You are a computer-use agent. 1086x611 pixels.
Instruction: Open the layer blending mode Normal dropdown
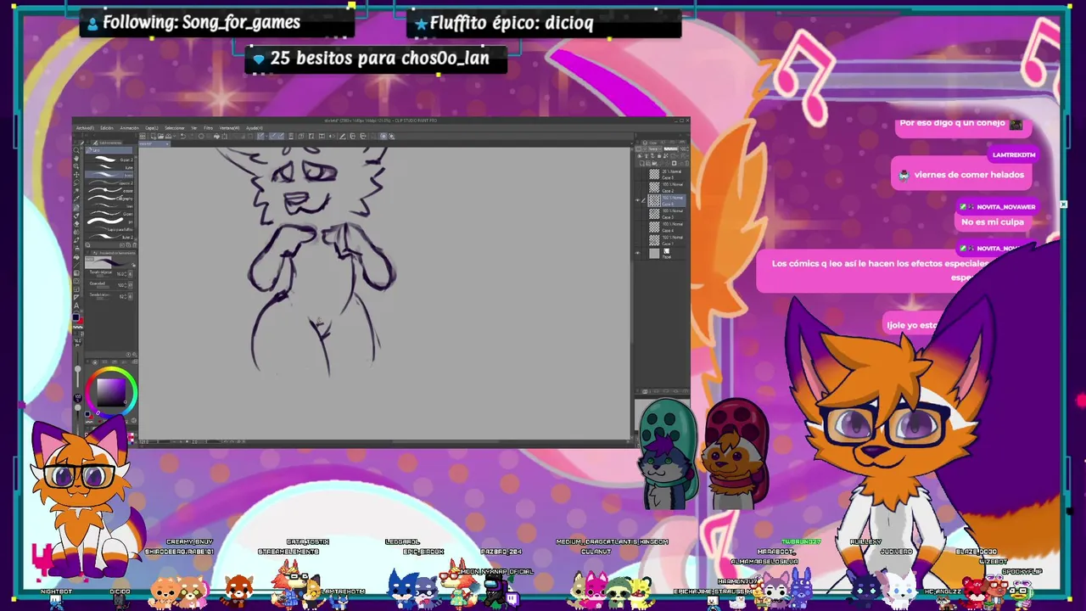655,149
